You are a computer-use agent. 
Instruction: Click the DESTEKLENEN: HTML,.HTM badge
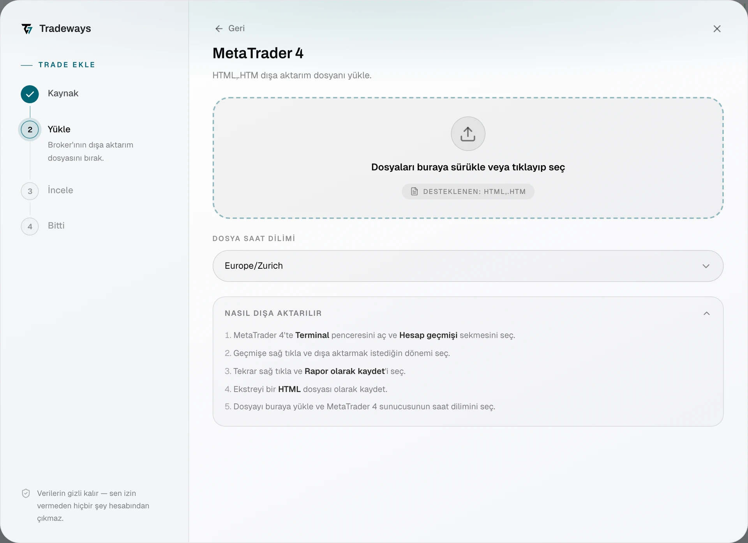coord(468,192)
